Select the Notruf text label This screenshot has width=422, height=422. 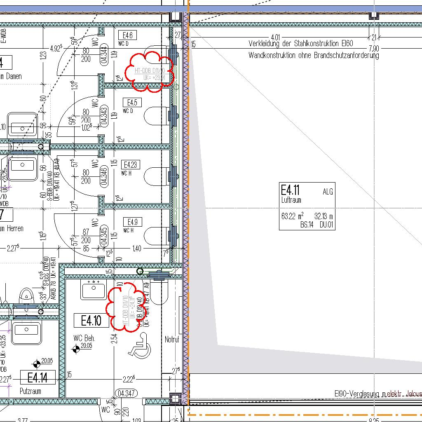click(172, 340)
